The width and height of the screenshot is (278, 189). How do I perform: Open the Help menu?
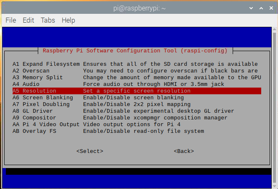[x=68, y=20]
